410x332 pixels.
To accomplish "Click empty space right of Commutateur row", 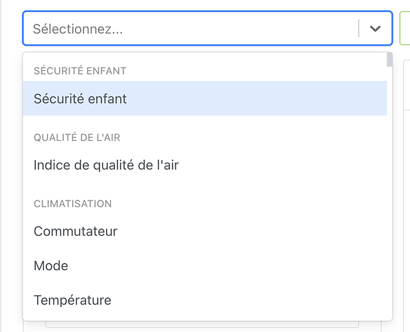I will [x=265, y=232].
